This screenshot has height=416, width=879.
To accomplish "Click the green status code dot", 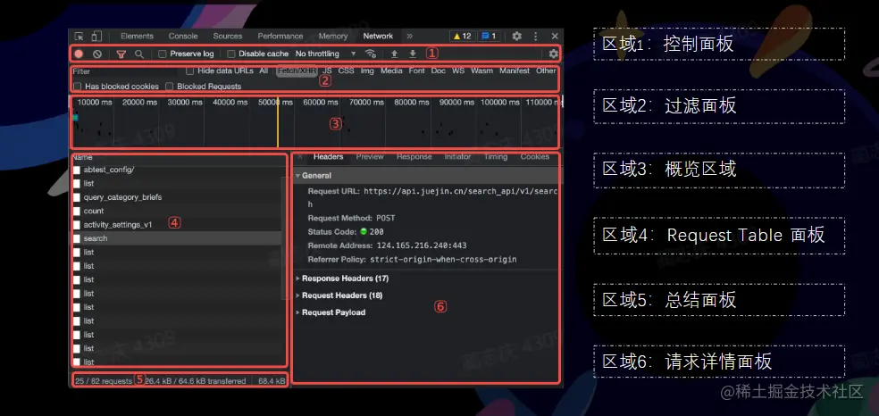I will pos(364,232).
